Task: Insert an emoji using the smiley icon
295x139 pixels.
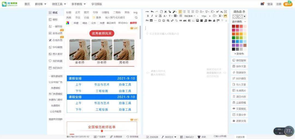Action: coord(164,20)
